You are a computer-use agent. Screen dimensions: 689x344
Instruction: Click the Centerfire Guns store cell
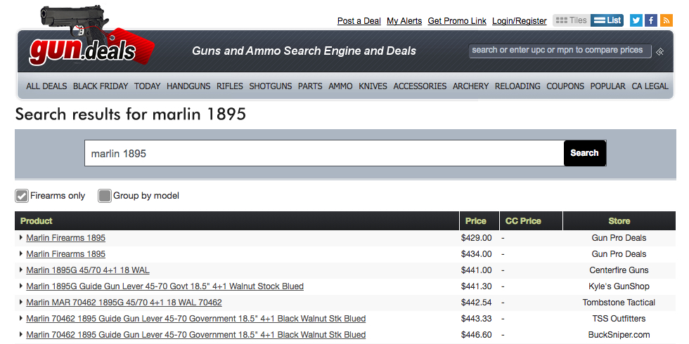[x=619, y=270]
